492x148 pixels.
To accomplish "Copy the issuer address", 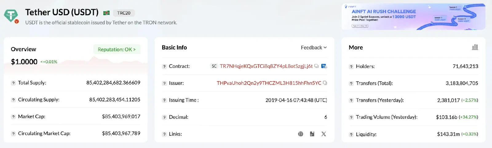I will pos(325,83).
